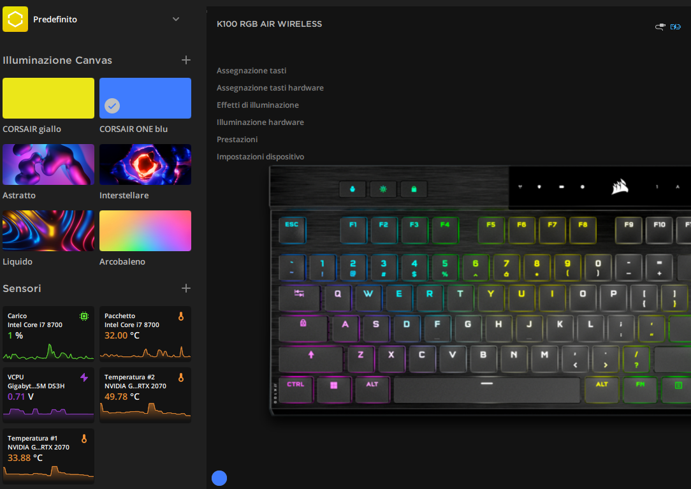Select the ESC key on the keyboard

coord(292,230)
